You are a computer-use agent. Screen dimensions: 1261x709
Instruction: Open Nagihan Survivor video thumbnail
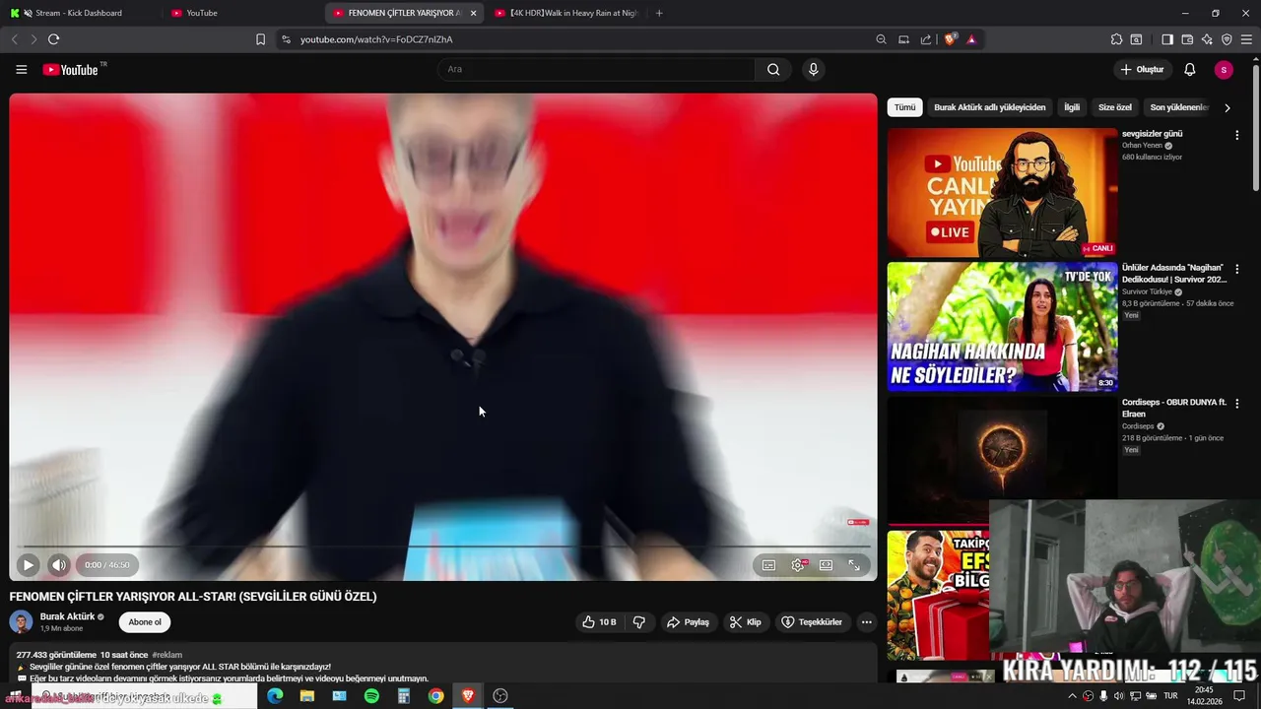pyautogui.click(x=1002, y=327)
